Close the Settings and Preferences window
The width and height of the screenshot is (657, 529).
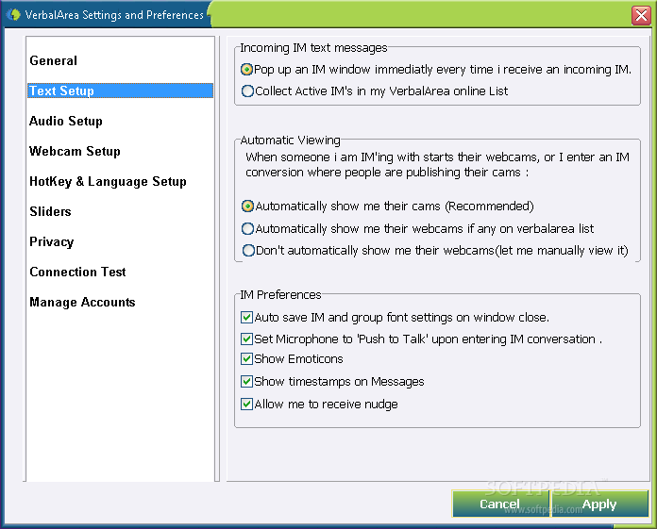click(x=641, y=15)
